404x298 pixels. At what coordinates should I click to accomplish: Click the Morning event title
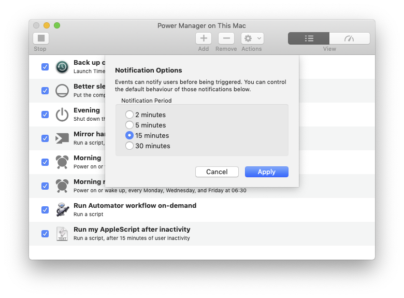tap(88, 158)
